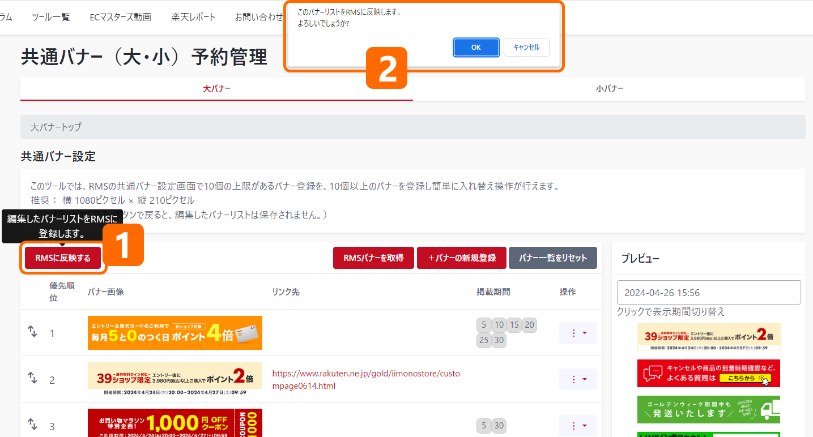Click the 大バナートップ breadcrumb
Screen dimensions: 813x437
[56, 127]
